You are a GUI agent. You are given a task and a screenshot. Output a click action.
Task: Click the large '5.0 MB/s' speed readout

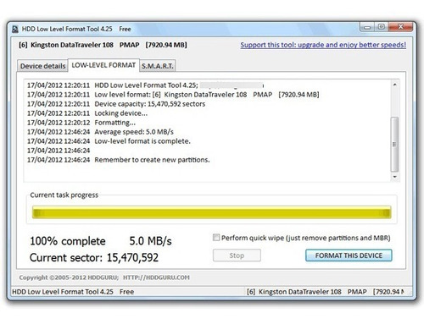(150, 241)
